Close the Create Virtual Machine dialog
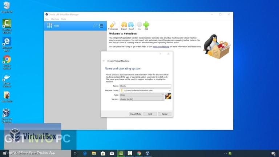This screenshot has width=279, height=157. tap(168, 54)
